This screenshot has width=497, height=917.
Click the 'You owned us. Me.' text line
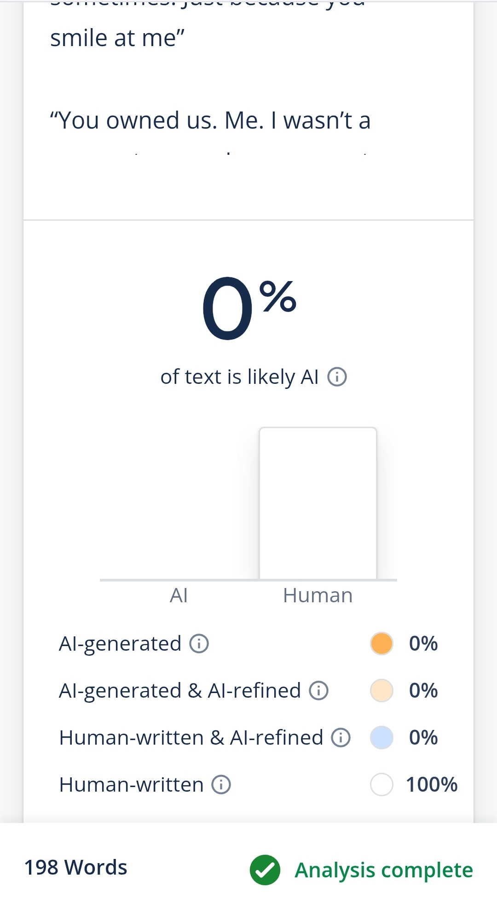[x=210, y=121]
